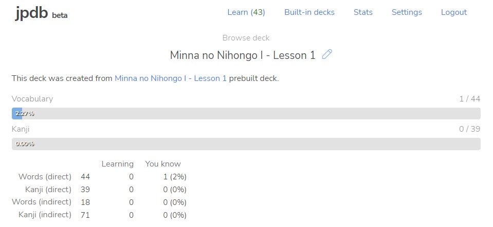The height and width of the screenshot is (227, 493).
Task: Open the Stats page
Action: coord(363,12)
